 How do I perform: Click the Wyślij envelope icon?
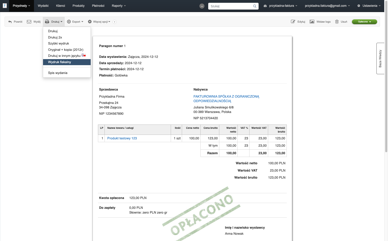point(29,22)
